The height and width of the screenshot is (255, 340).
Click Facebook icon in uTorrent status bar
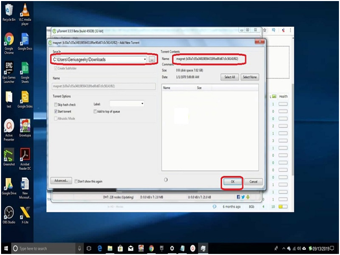coord(238,197)
